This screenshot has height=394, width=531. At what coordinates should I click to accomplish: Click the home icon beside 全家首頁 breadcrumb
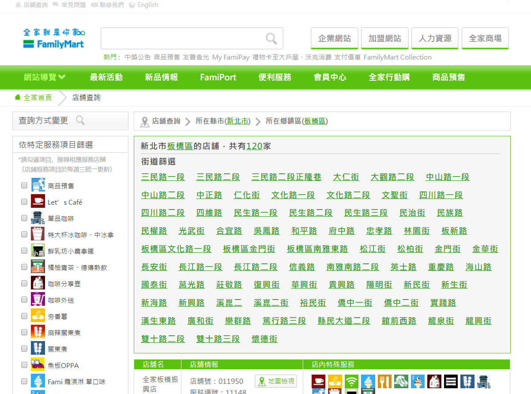(x=18, y=97)
